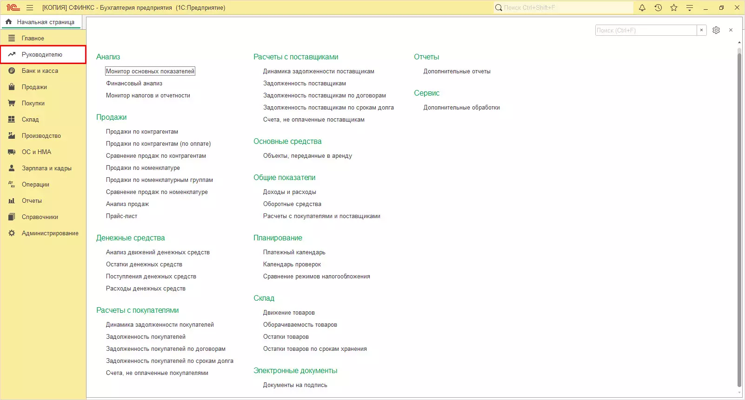This screenshot has width=745, height=400.
Task: Open menu settings gear icon
Action: click(x=716, y=30)
